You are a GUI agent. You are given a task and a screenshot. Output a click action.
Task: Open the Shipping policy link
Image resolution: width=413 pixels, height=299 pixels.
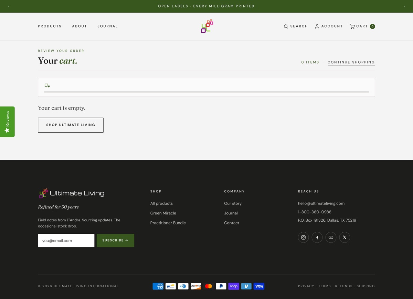coord(366,286)
